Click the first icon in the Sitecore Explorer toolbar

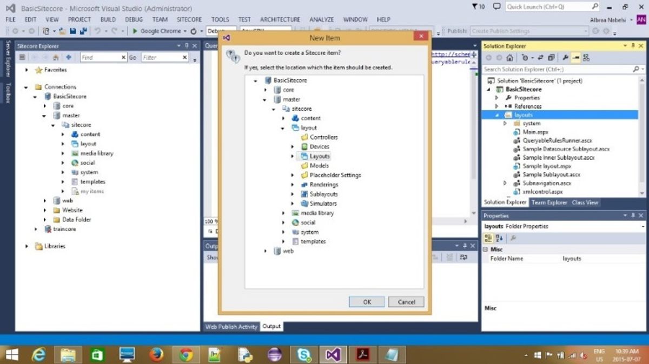(22, 57)
